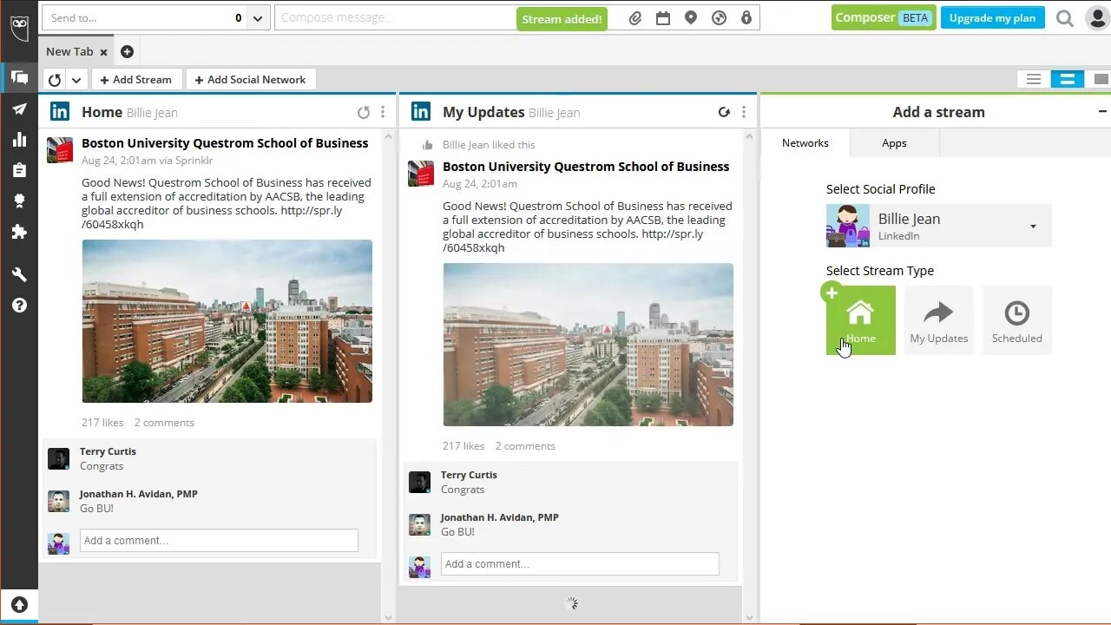The height and width of the screenshot is (625, 1111).
Task: Refresh all streams with circular arrow button
Action: (x=55, y=80)
